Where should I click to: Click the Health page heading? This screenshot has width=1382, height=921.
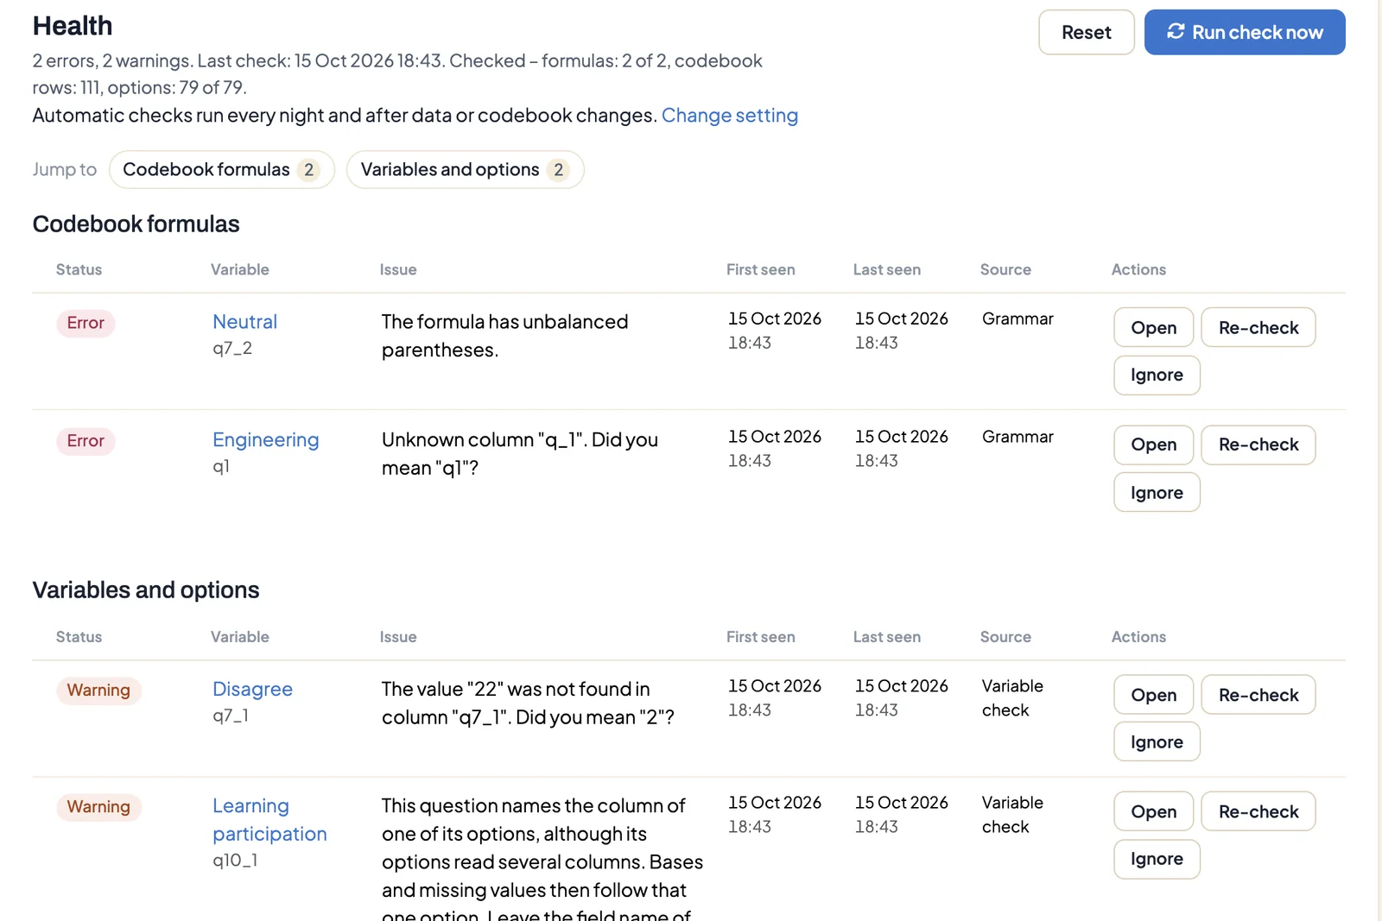coord(73,26)
